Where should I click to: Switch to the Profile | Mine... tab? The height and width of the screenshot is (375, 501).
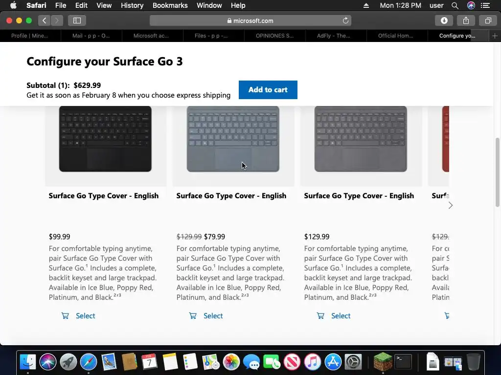pos(30,36)
